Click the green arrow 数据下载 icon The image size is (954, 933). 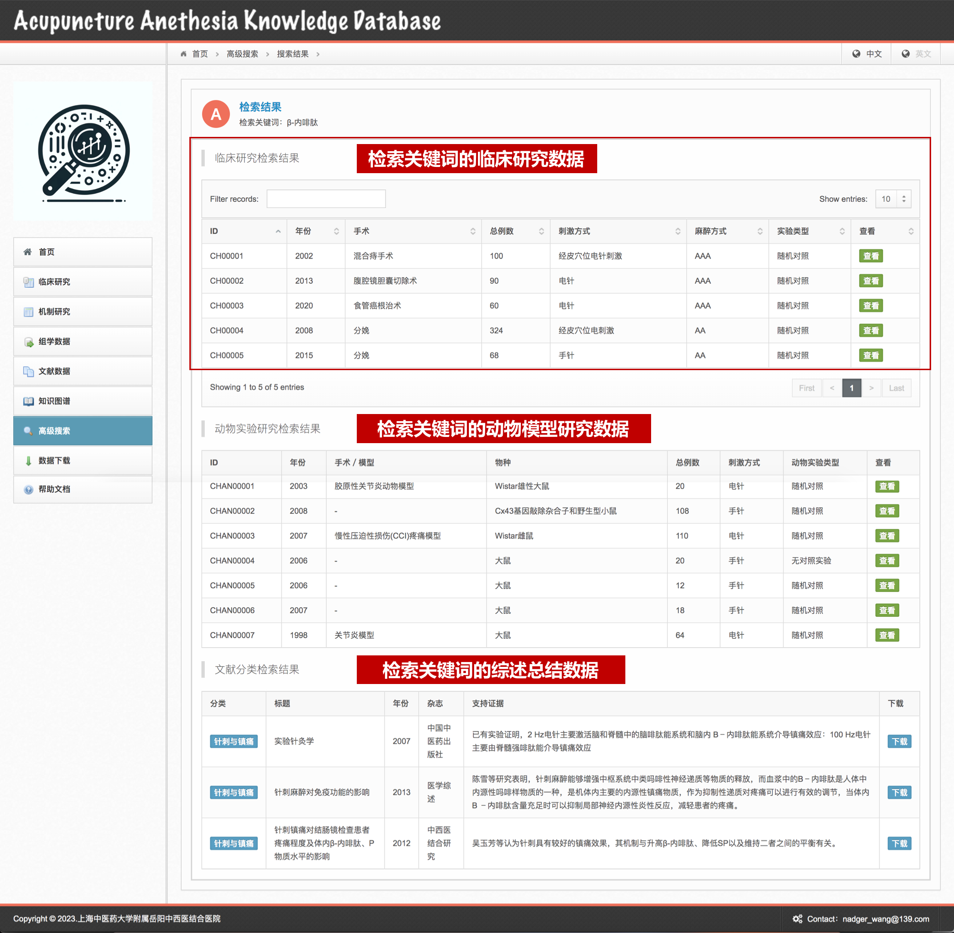28,461
